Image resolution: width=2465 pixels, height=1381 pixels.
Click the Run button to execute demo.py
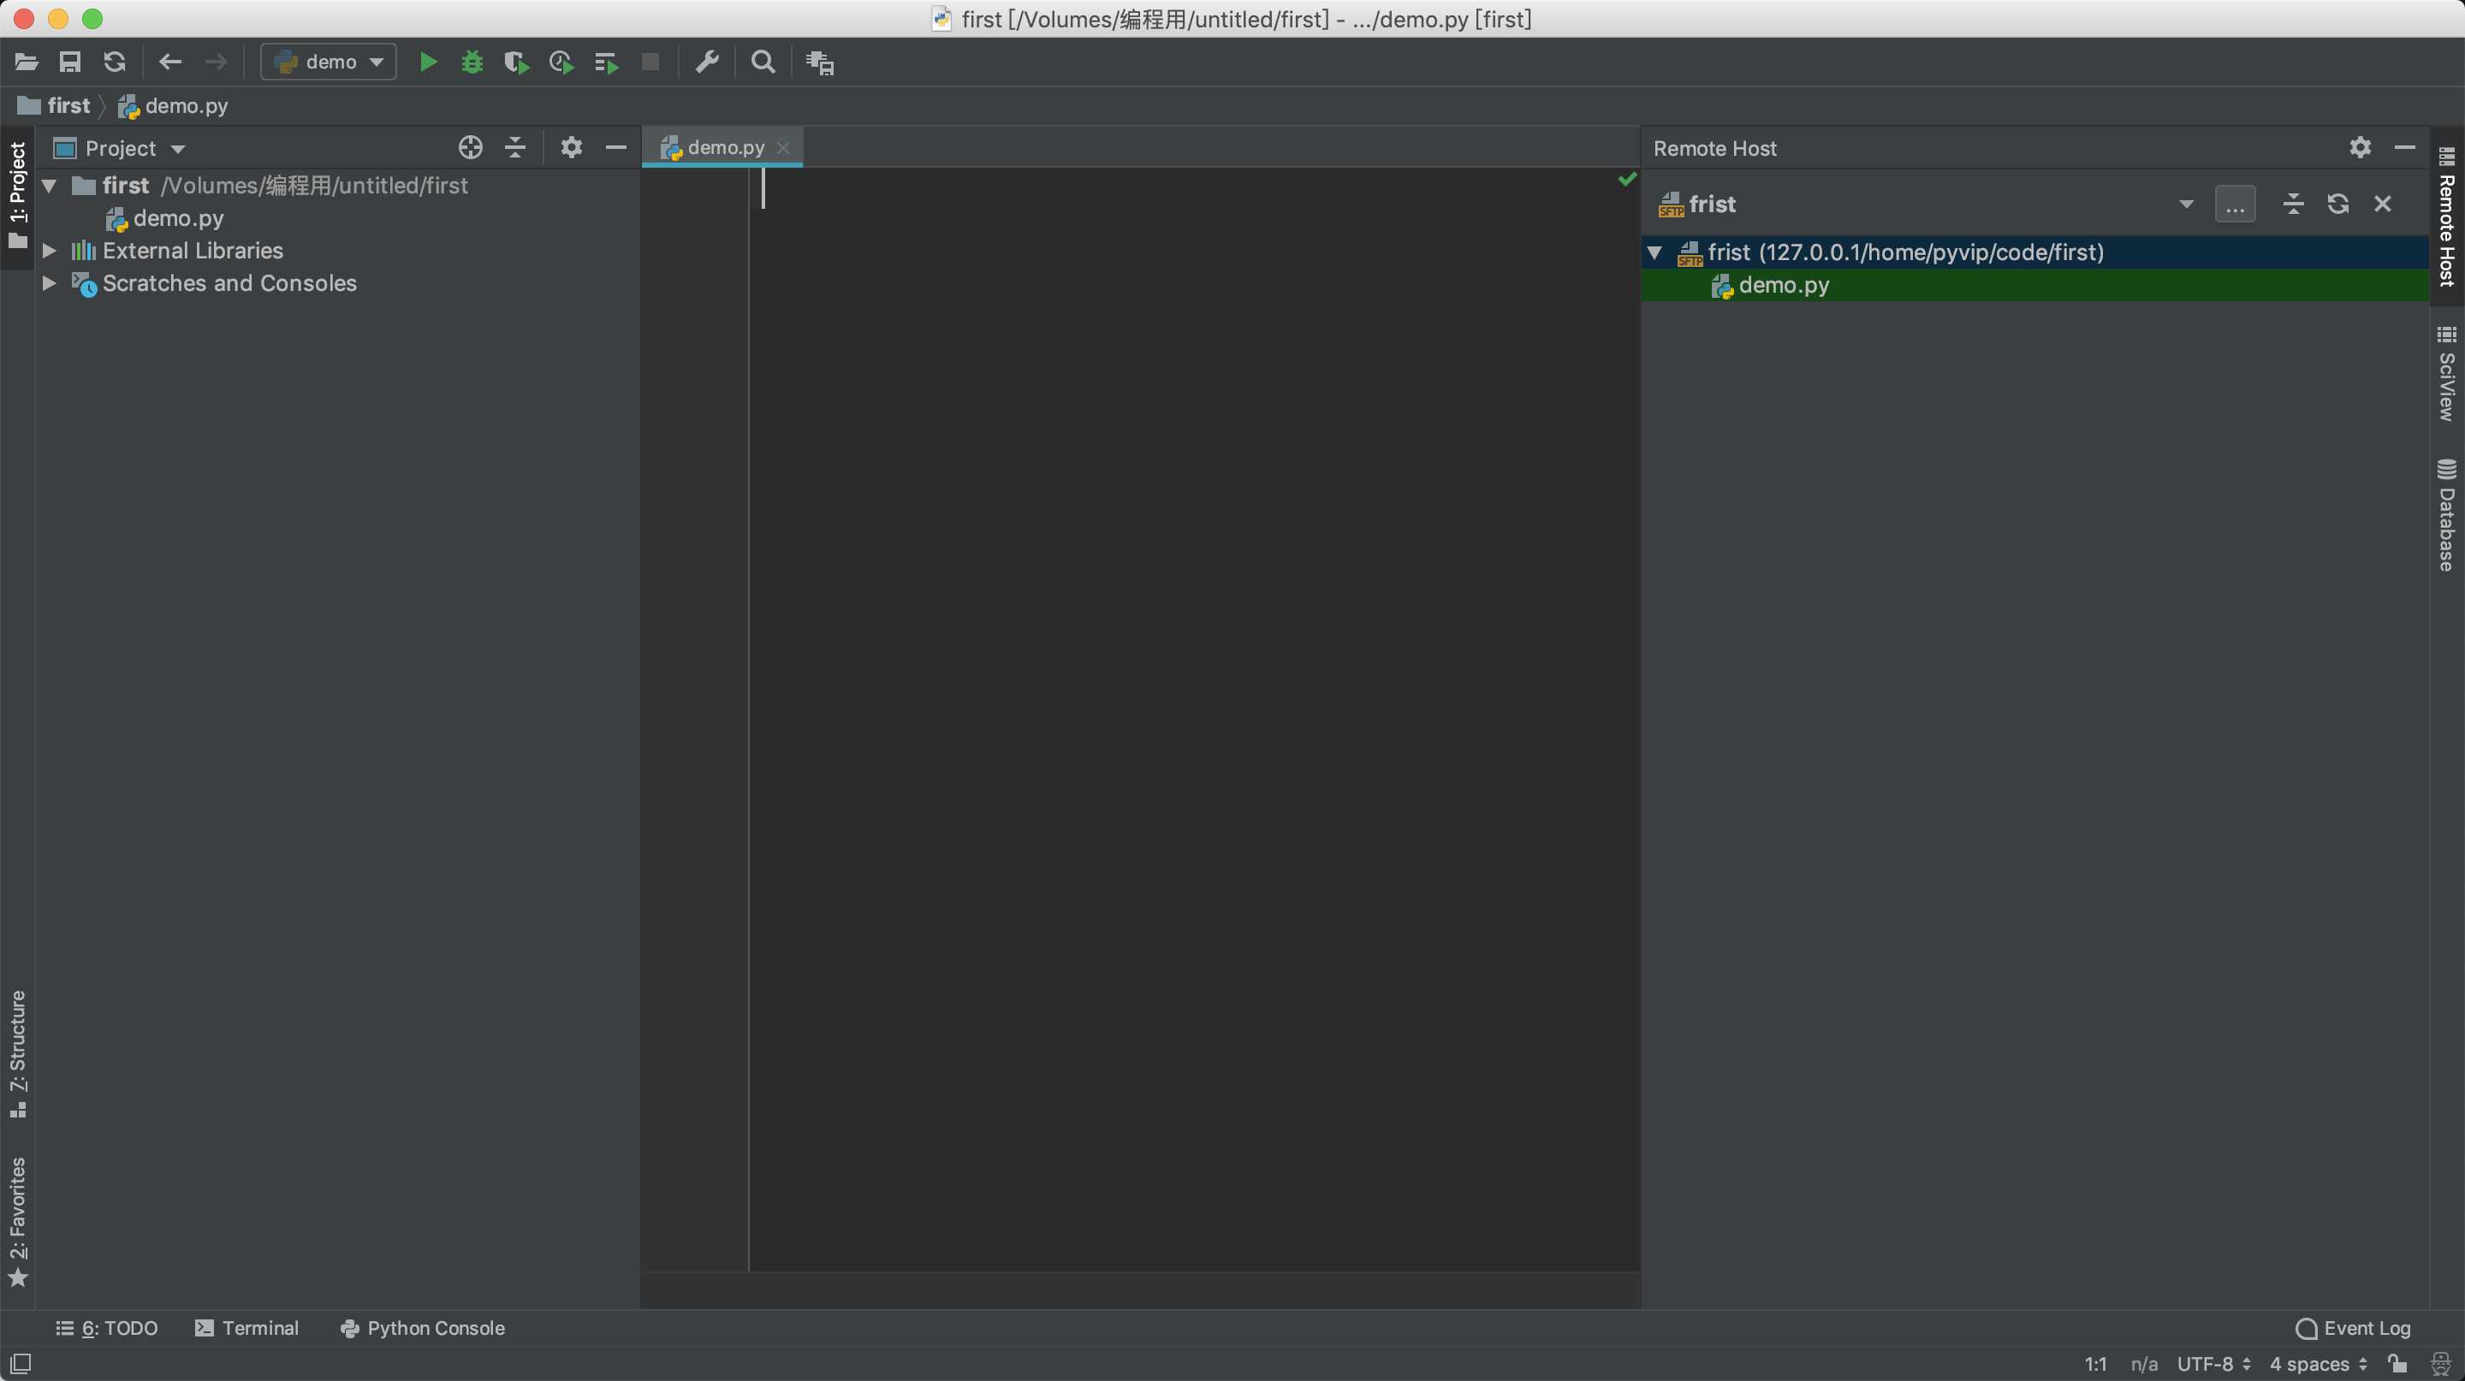(426, 62)
